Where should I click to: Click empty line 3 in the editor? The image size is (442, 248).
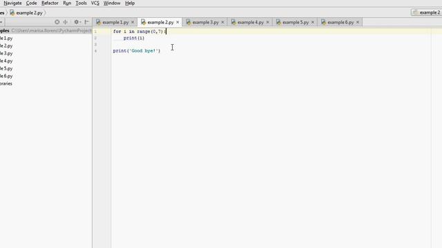click(x=271, y=44)
